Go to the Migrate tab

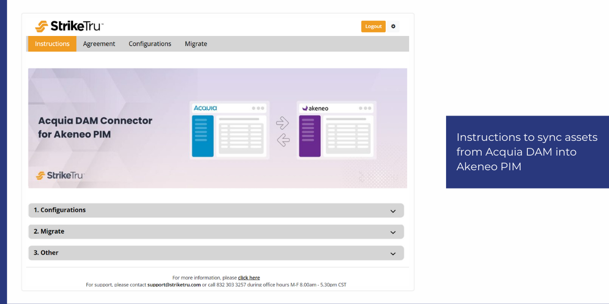[196, 44]
